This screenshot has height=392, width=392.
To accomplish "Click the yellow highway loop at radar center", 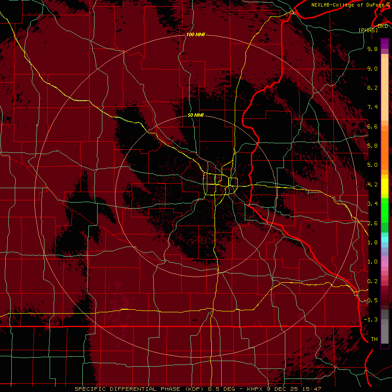I will pyautogui.click(x=221, y=184).
